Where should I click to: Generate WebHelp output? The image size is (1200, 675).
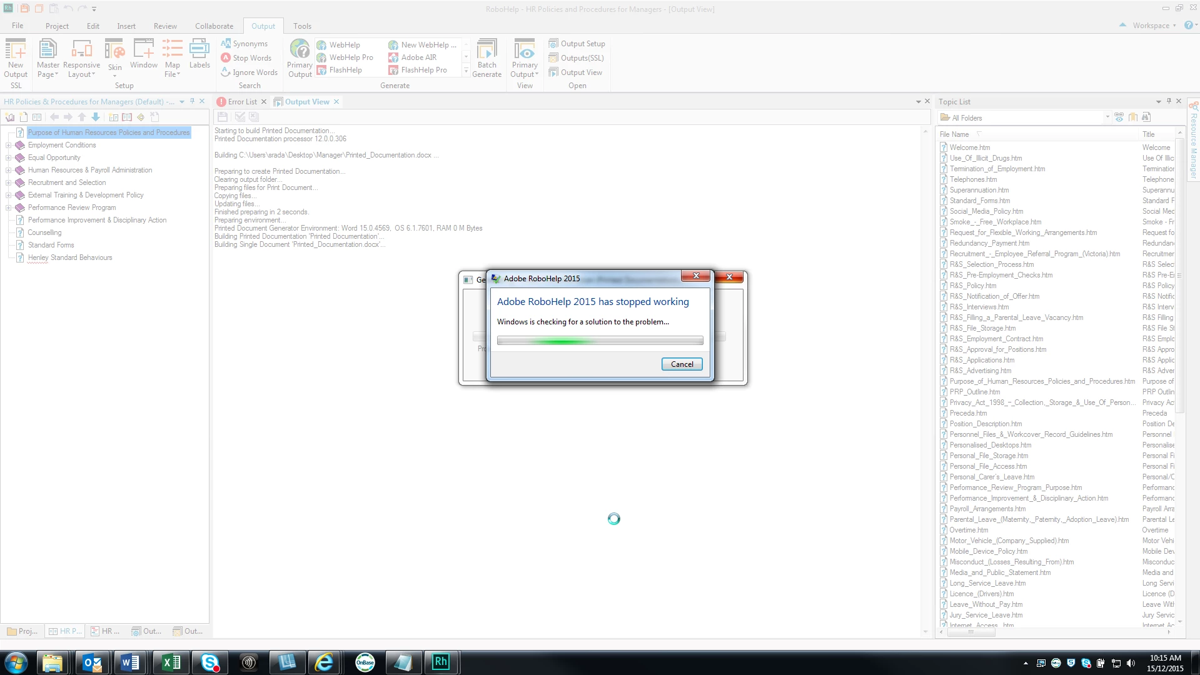coord(338,45)
